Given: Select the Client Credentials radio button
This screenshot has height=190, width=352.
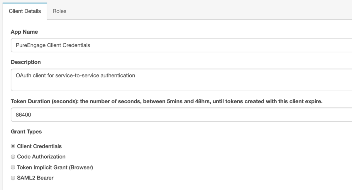Looking at the screenshot, I should 13,146.
